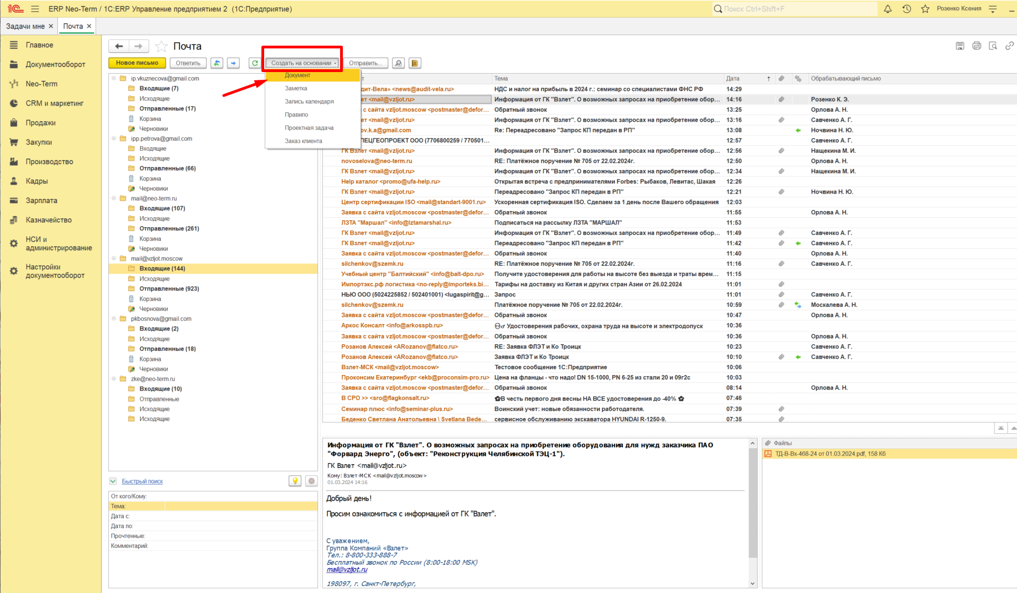Open the 1C main hamburger menu
The height and width of the screenshot is (593, 1017).
(35, 9)
